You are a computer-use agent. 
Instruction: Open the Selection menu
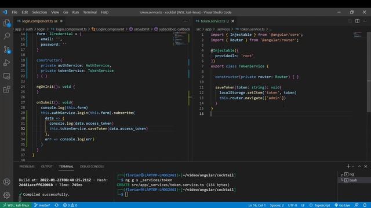point(39,12)
